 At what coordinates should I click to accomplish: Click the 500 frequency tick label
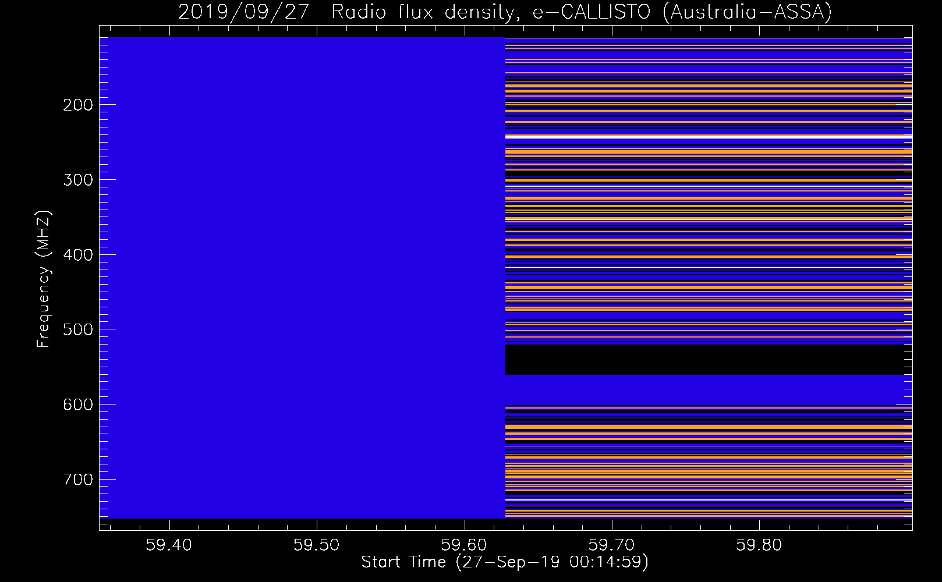coord(78,329)
